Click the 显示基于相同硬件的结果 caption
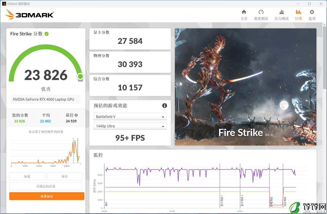Viewport: 327px width, 214px height. tap(46, 132)
